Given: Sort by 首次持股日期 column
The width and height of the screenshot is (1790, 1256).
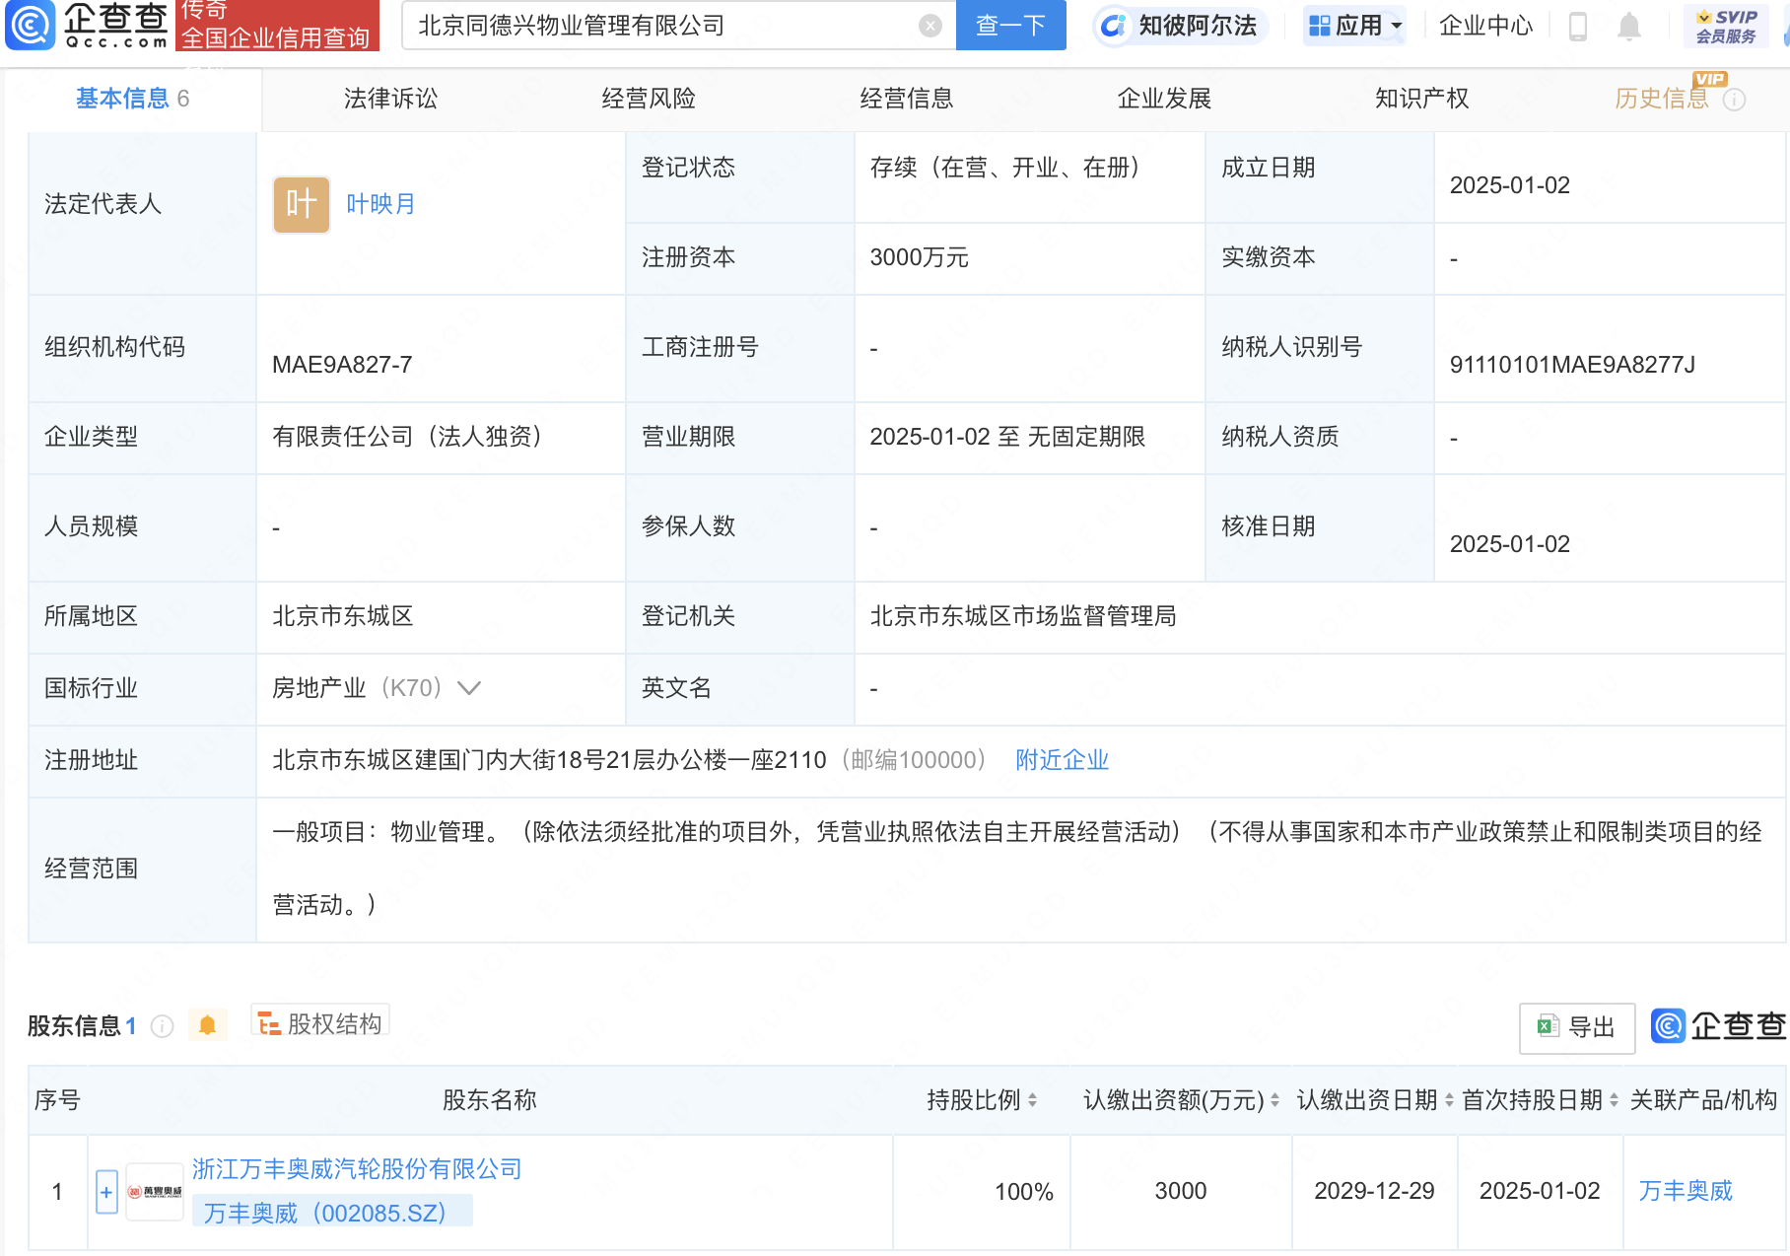Looking at the screenshot, I should coord(1614,1100).
